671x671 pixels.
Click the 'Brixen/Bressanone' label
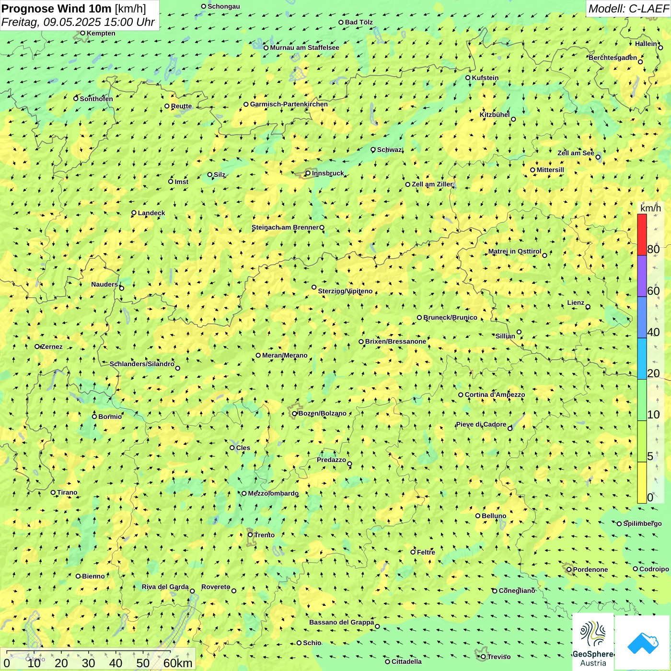click(x=395, y=341)
